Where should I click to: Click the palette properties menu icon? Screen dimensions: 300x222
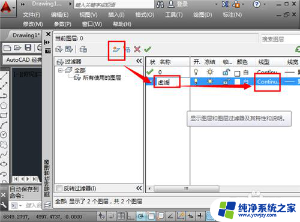(x=48, y=51)
